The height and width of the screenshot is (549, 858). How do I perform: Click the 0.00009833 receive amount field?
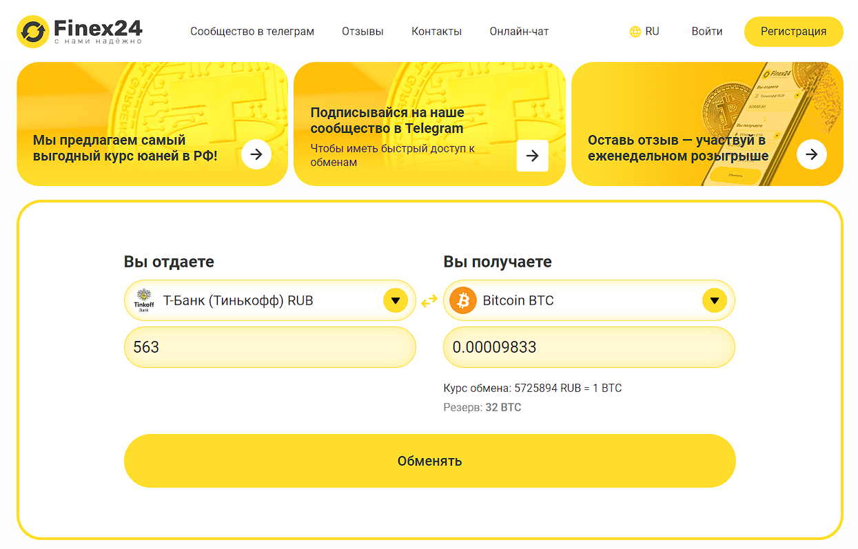pyautogui.click(x=589, y=347)
